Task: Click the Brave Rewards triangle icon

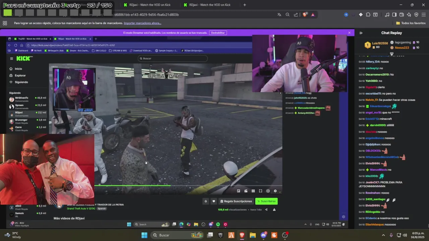Action: point(313,15)
